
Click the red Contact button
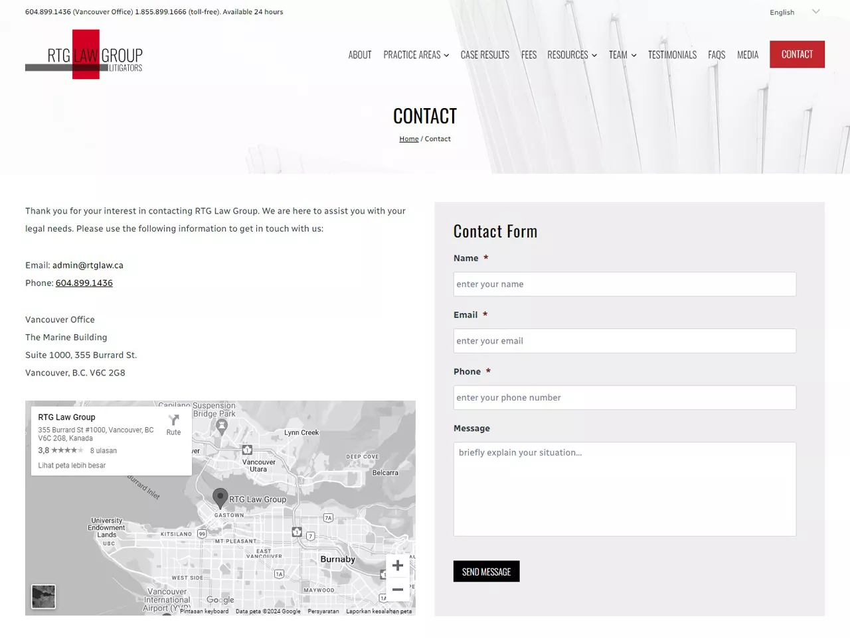(797, 54)
